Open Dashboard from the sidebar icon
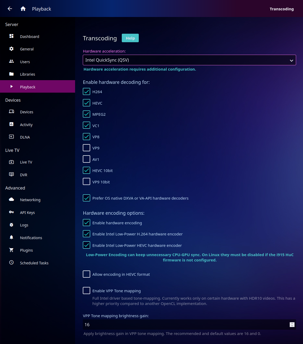This screenshot has height=344, width=303. click(11, 36)
